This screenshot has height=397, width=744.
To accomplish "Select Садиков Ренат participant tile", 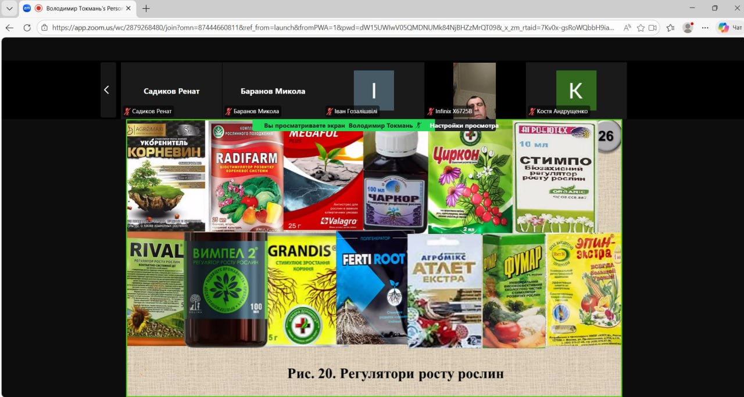I will [171, 91].
